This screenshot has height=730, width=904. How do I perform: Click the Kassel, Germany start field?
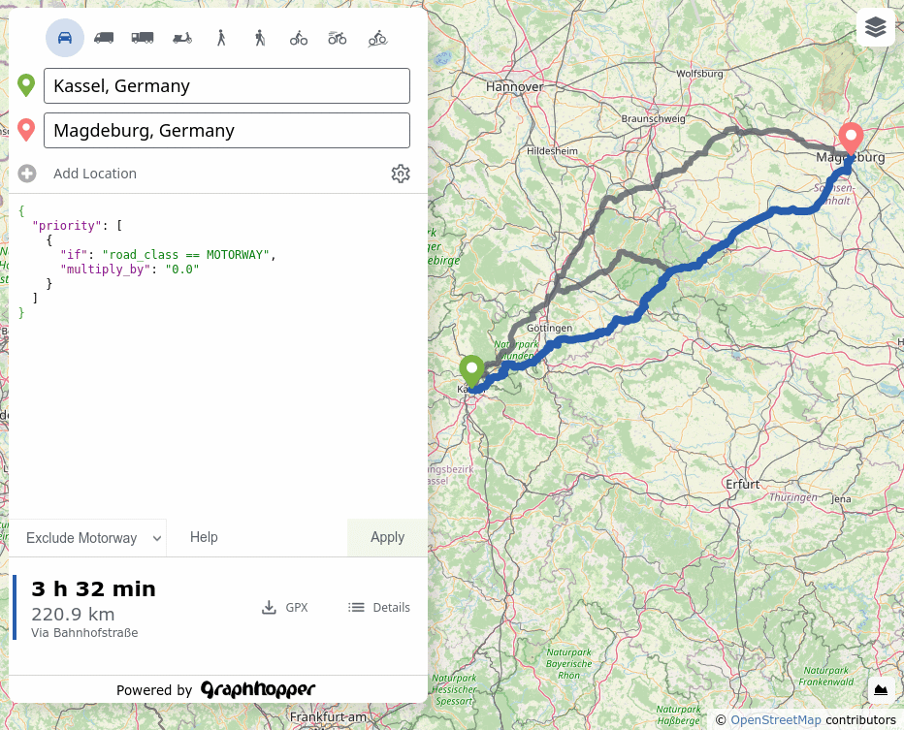click(x=227, y=86)
